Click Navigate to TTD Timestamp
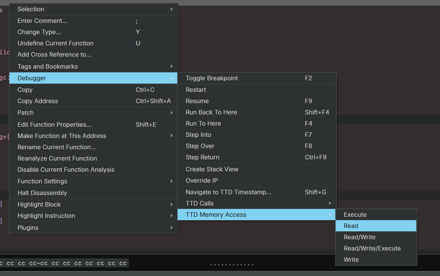The width and height of the screenshot is (440, 276). point(228,192)
